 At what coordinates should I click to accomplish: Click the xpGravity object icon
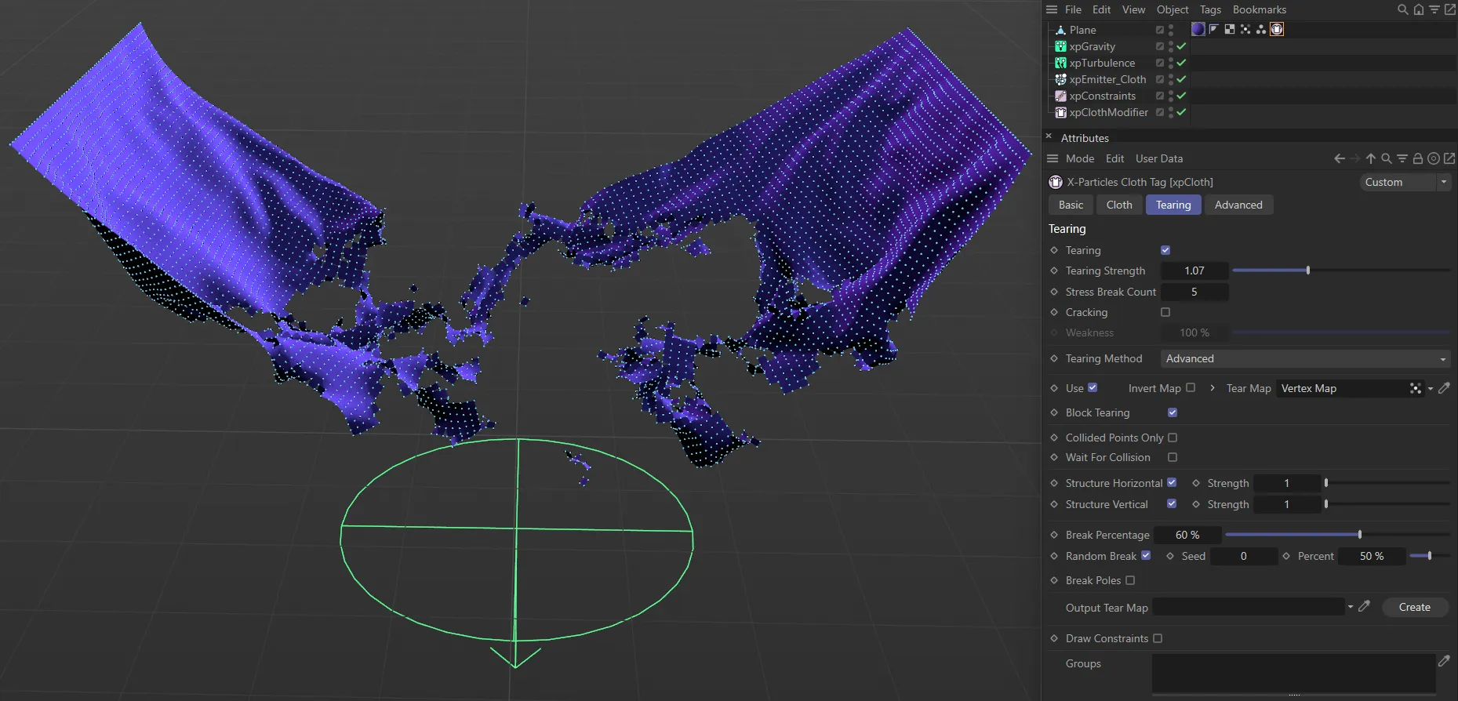pos(1060,46)
